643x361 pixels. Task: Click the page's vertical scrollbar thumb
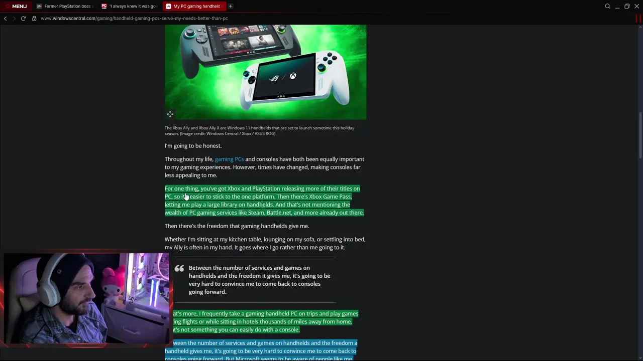(640, 136)
